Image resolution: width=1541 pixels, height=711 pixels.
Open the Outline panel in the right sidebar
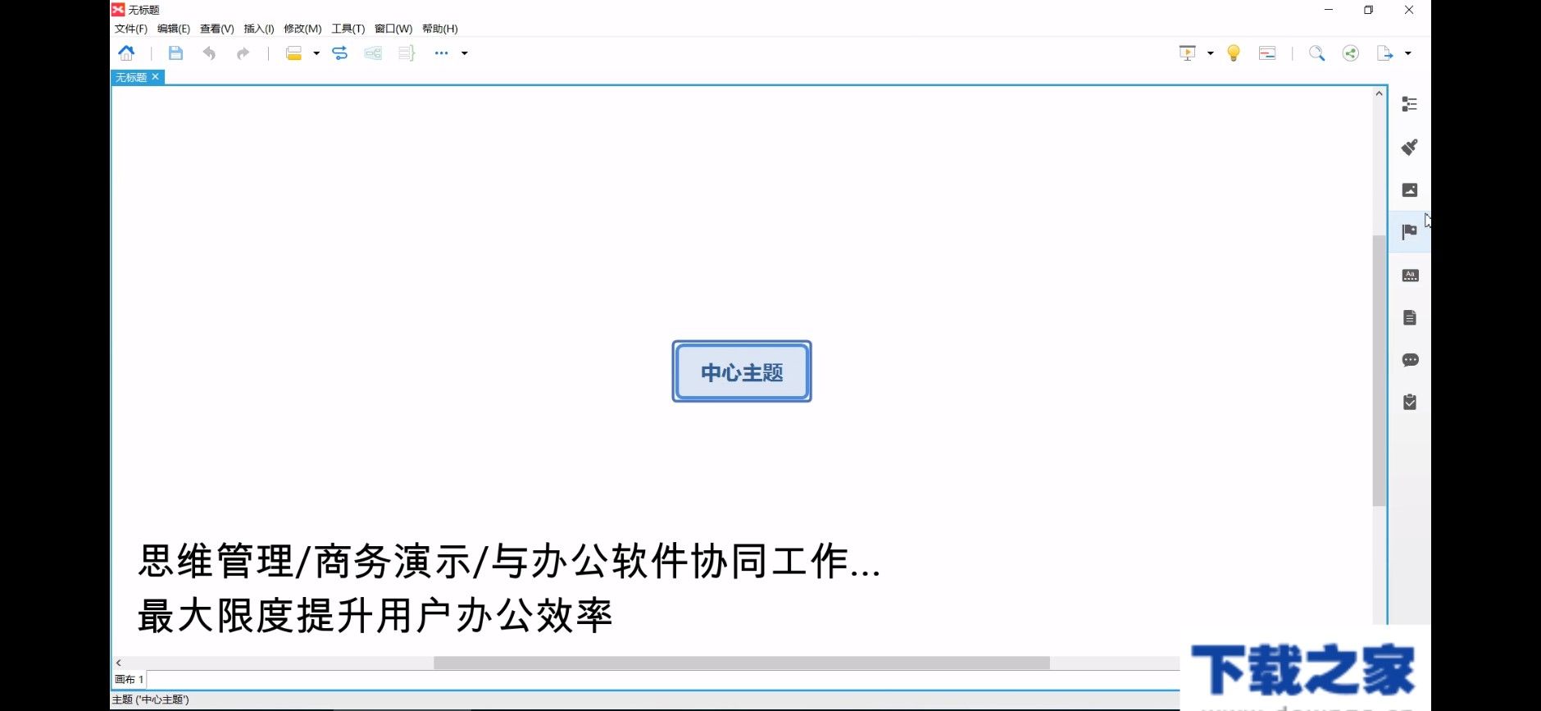tap(1410, 104)
